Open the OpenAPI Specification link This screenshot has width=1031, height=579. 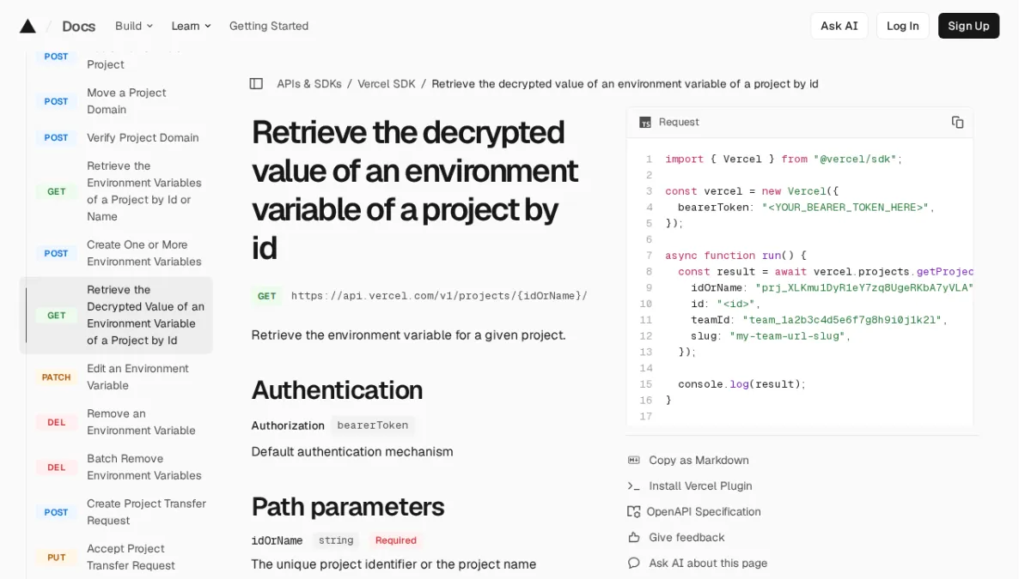pyautogui.click(x=704, y=511)
